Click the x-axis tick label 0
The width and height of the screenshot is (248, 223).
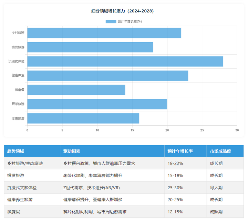[27, 130]
